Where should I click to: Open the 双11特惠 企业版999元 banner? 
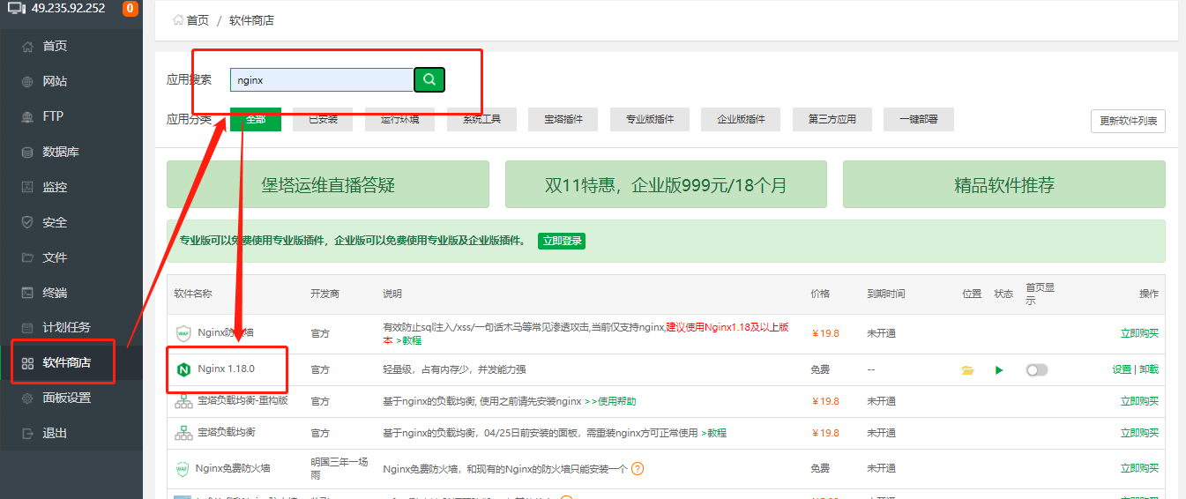click(x=666, y=184)
